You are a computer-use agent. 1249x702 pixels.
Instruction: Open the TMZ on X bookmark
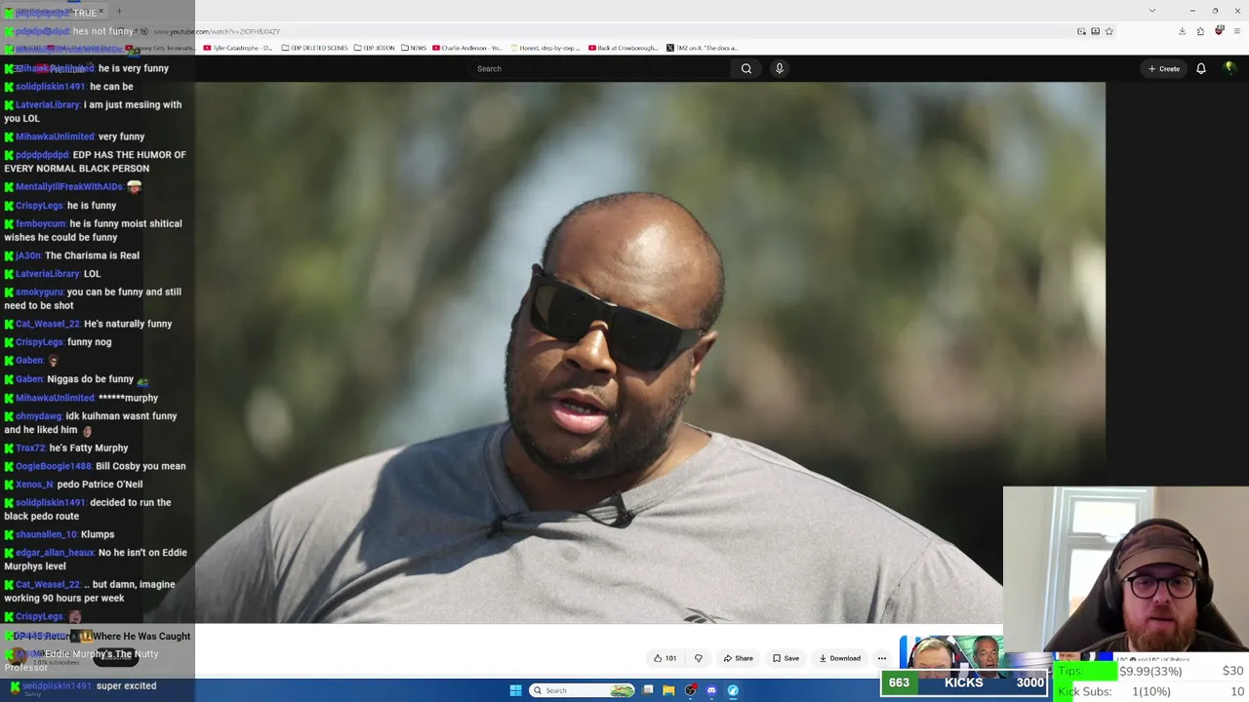point(703,48)
